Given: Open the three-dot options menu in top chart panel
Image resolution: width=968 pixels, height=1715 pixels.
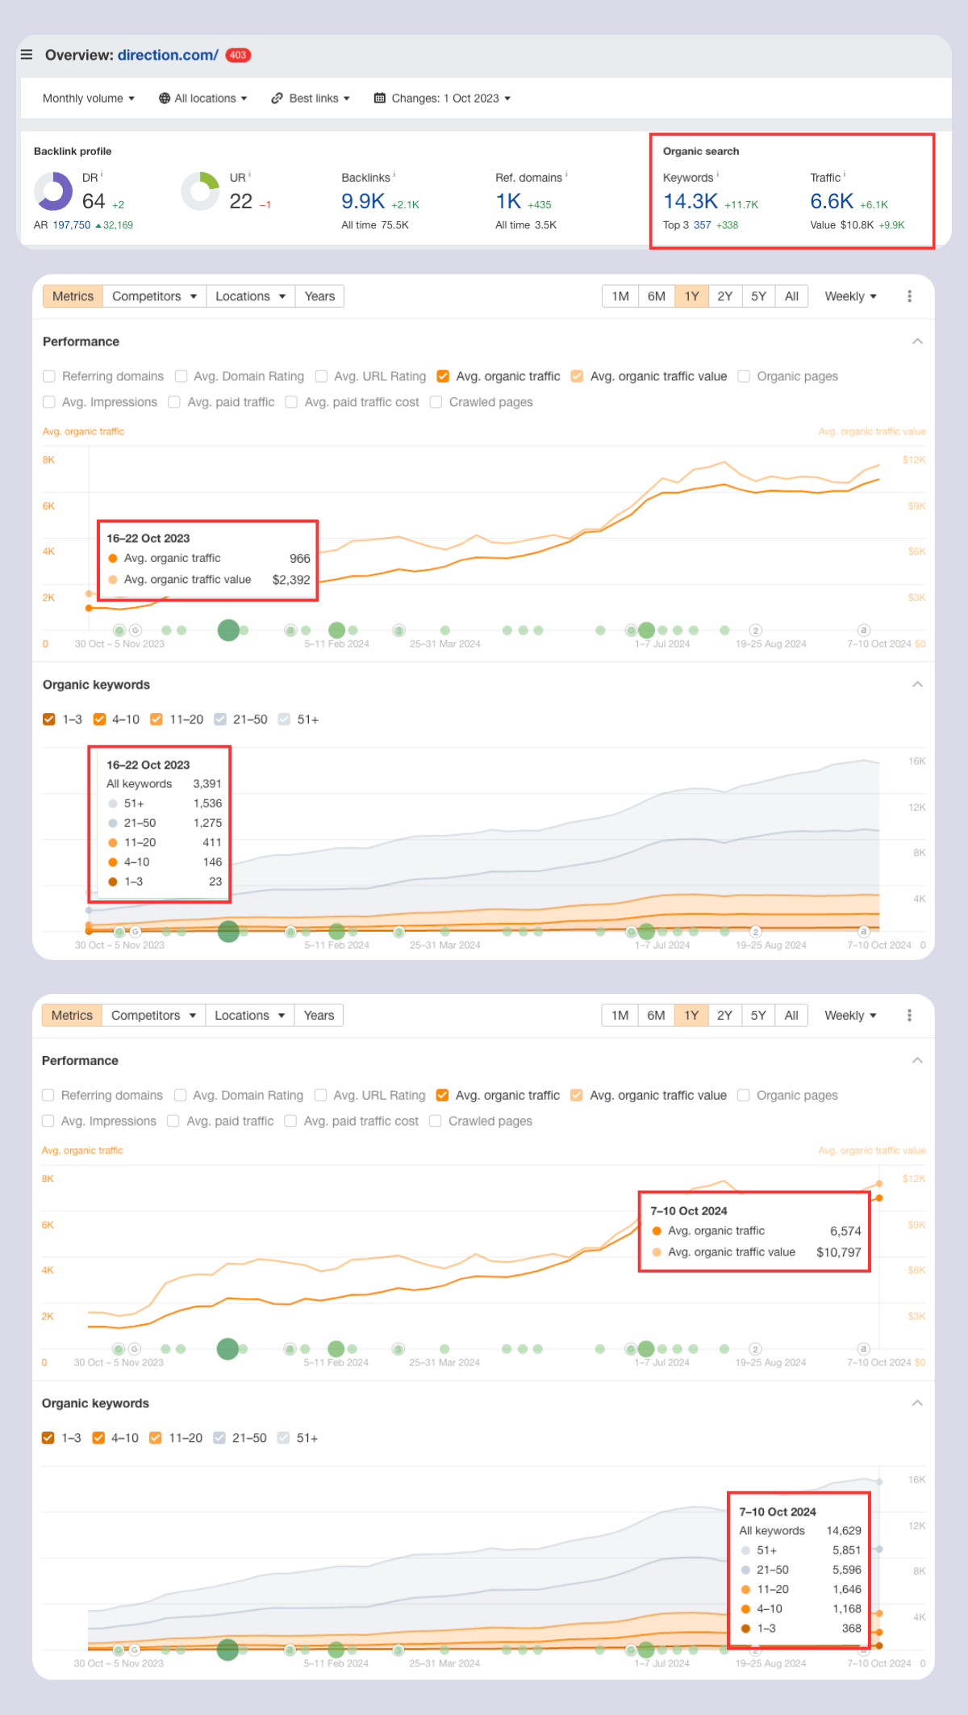Looking at the screenshot, I should [x=909, y=296].
